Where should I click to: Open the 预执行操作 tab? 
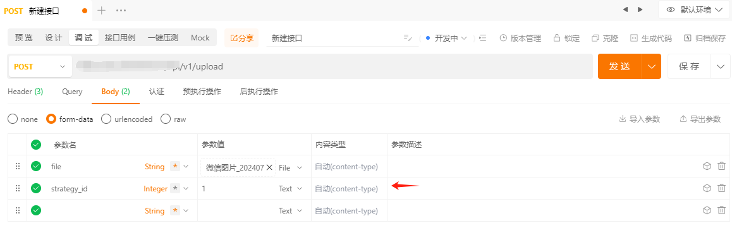(202, 92)
